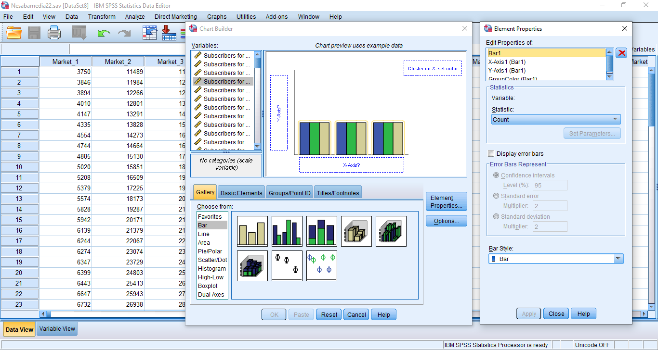Image resolution: width=658 pixels, height=350 pixels.
Task: Choose the Simple Error Bar chart icon
Action: (x=287, y=266)
